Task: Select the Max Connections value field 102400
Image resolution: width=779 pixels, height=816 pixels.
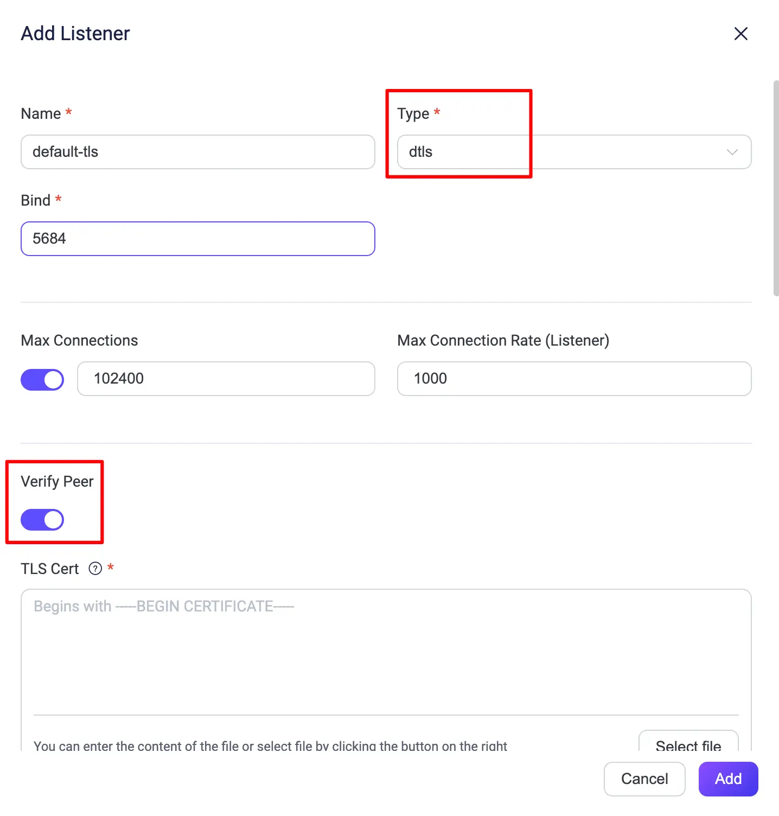Action: (x=226, y=379)
